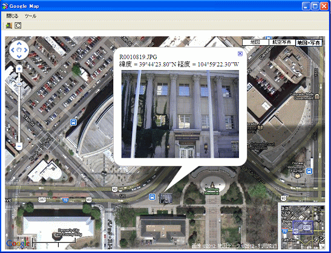Click the Pioneer Monument Fountain icon
Screen dimensions: 331x253
(297, 176)
